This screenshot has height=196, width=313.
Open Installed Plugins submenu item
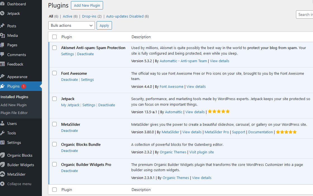14,97
